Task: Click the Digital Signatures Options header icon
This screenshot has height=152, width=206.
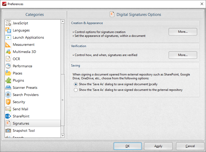Action: pos(112,14)
